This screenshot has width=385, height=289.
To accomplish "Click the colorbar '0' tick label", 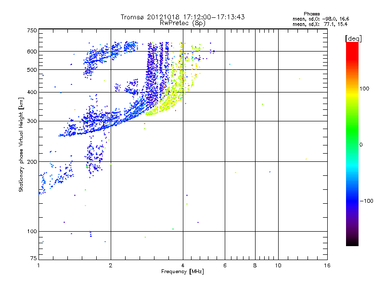I will [361, 145].
